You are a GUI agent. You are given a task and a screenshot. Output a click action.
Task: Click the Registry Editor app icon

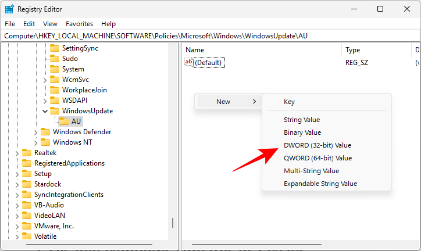pos(9,9)
